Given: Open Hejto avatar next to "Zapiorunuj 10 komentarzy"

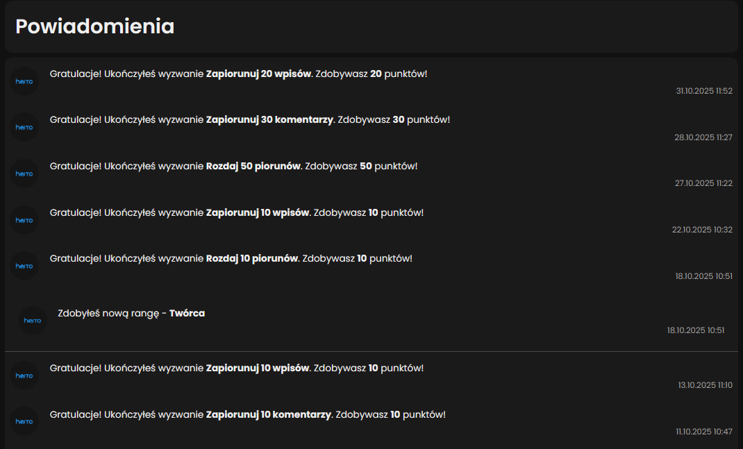Looking at the screenshot, I should (24, 421).
